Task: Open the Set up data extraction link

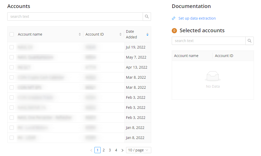Action: (x=197, y=18)
